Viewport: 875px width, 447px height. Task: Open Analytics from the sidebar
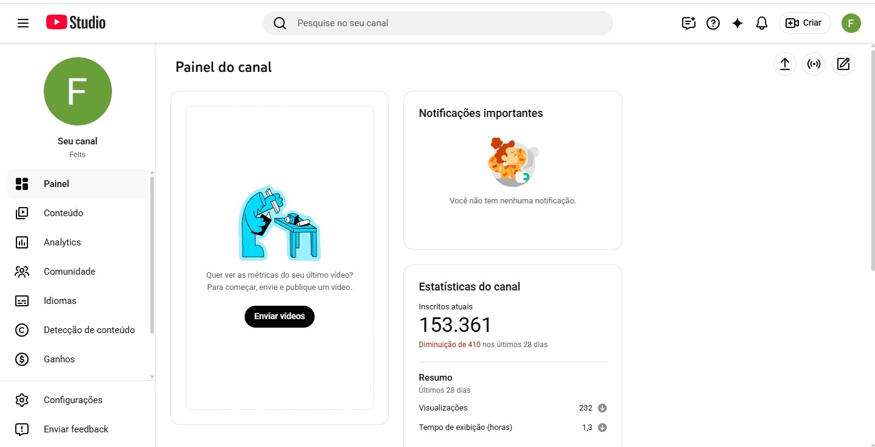62,242
